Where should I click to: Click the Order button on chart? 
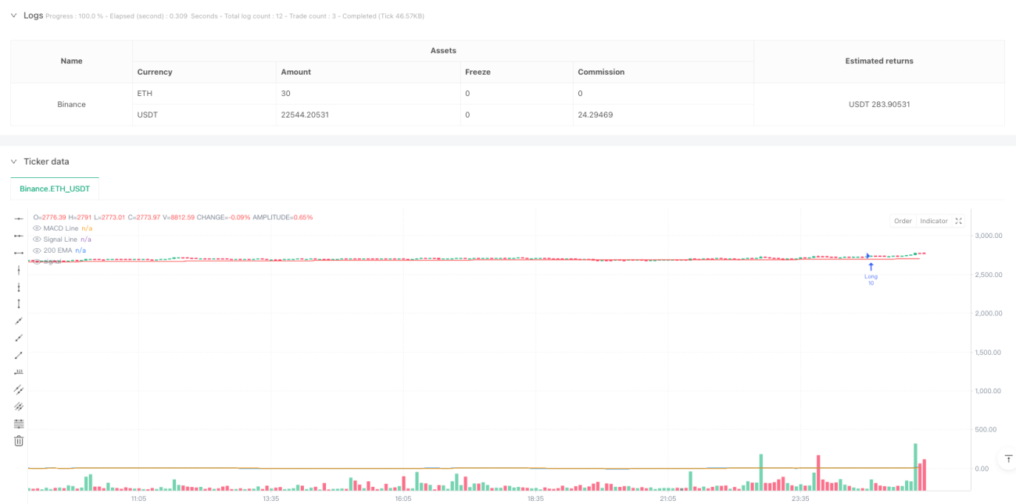(903, 221)
